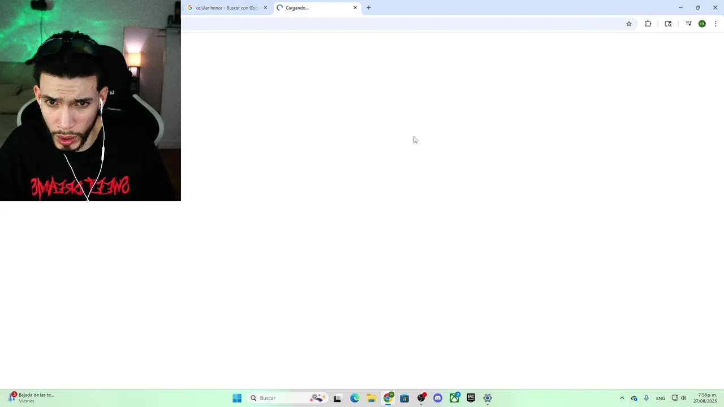
Task: Switch the ENG input language indicator
Action: pos(661,398)
